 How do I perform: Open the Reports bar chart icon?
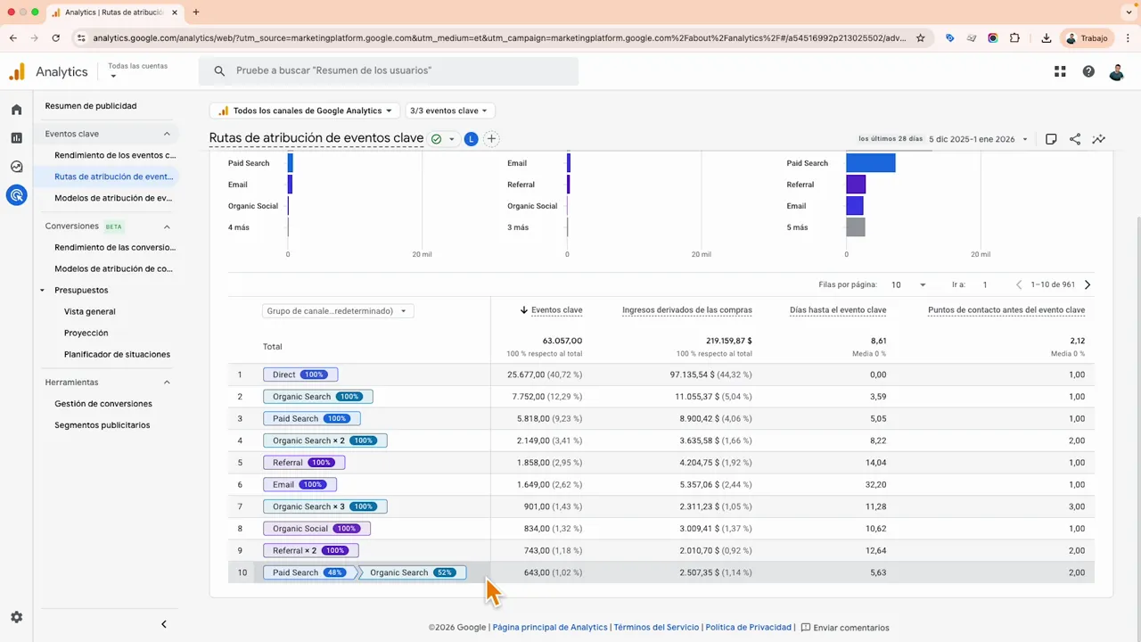coord(16,138)
